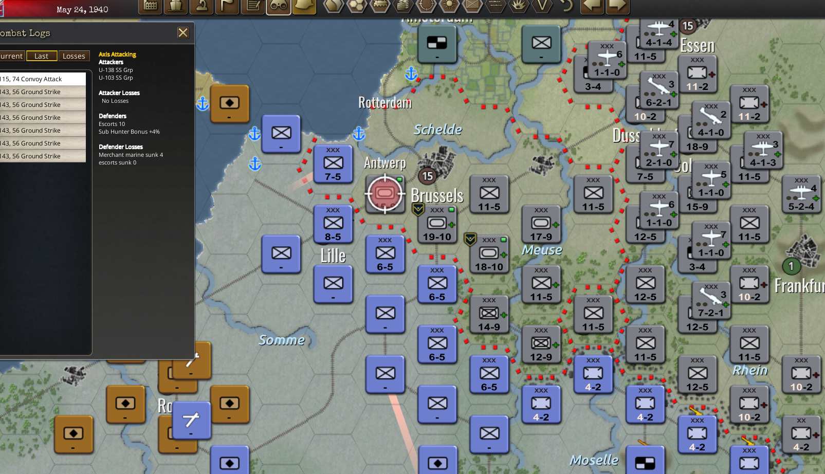Select the 18-10 panzer corps counter
Screen dimensions: 825x474
[x=489, y=254]
